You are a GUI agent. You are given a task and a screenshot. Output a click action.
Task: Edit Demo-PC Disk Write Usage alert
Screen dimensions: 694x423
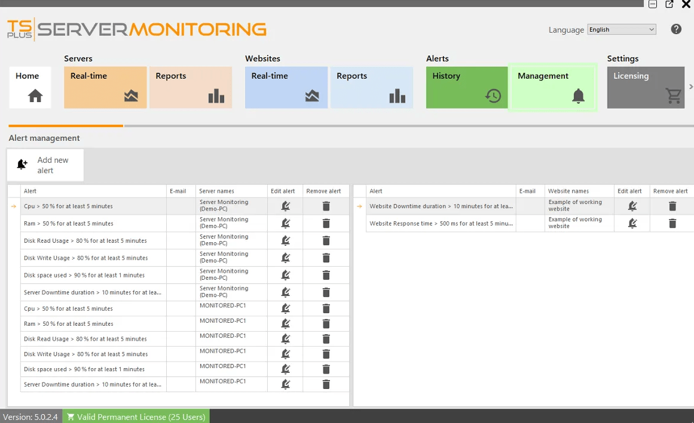(x=286, y=258)
